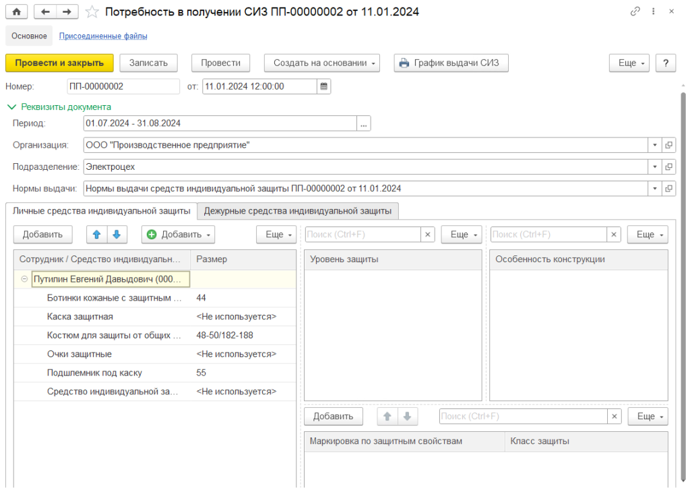Click the График выдачи СИЗ button
690x490 pixels.
(x=451, y=63)
